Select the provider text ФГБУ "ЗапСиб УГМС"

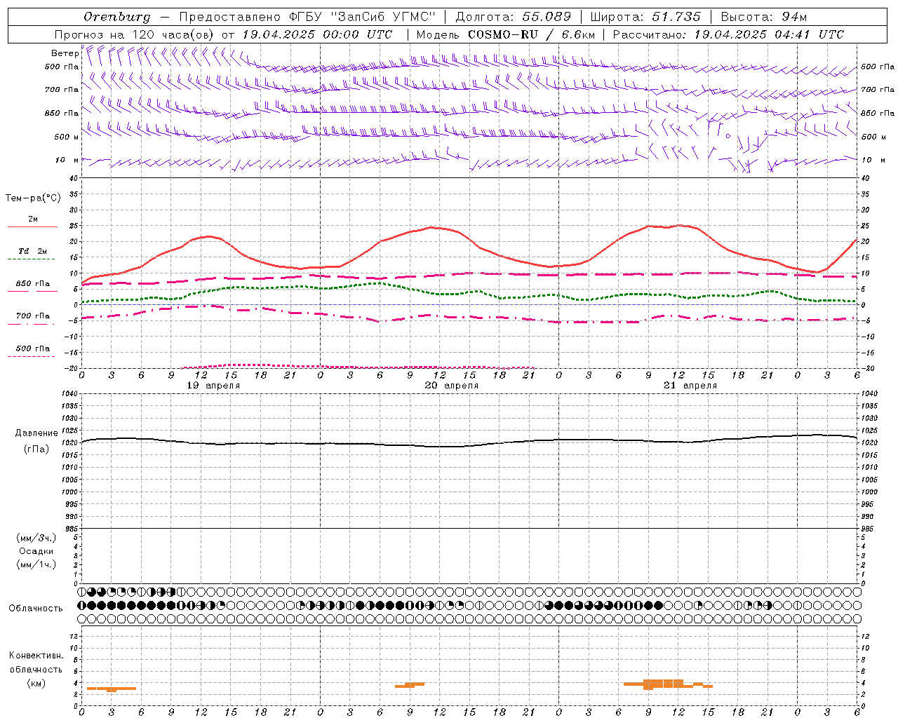coord(363,17)
